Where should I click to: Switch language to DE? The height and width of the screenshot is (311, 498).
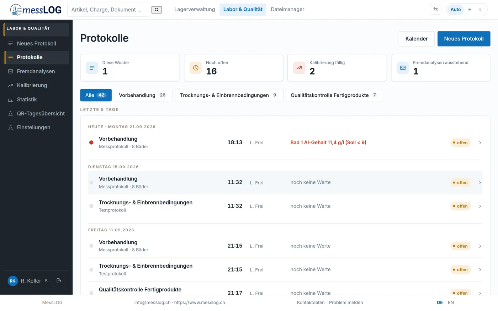tap(440, 302)
